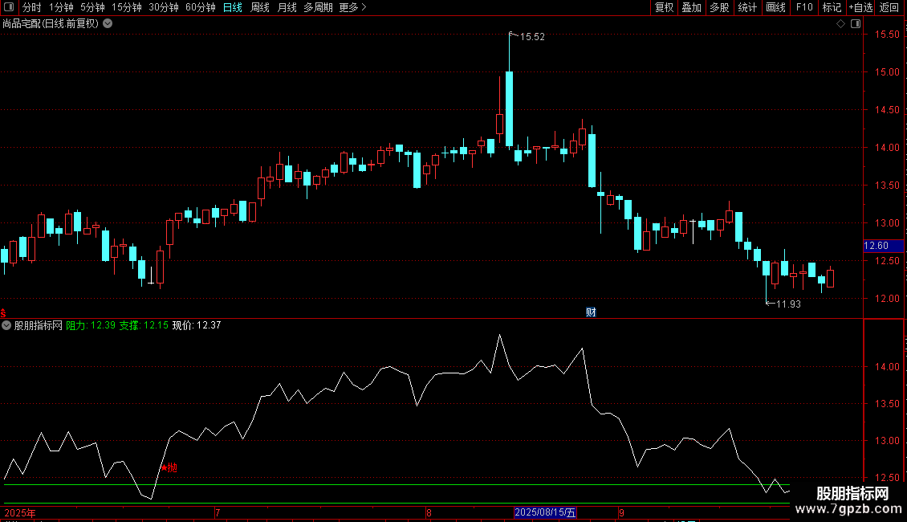Click the red star 抛 sell signal
The image size is (907, 522).
pyautogui.click(x=169, y=467)
